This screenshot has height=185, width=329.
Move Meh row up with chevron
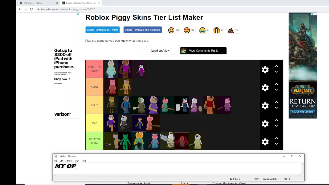(x=276, y=120)
